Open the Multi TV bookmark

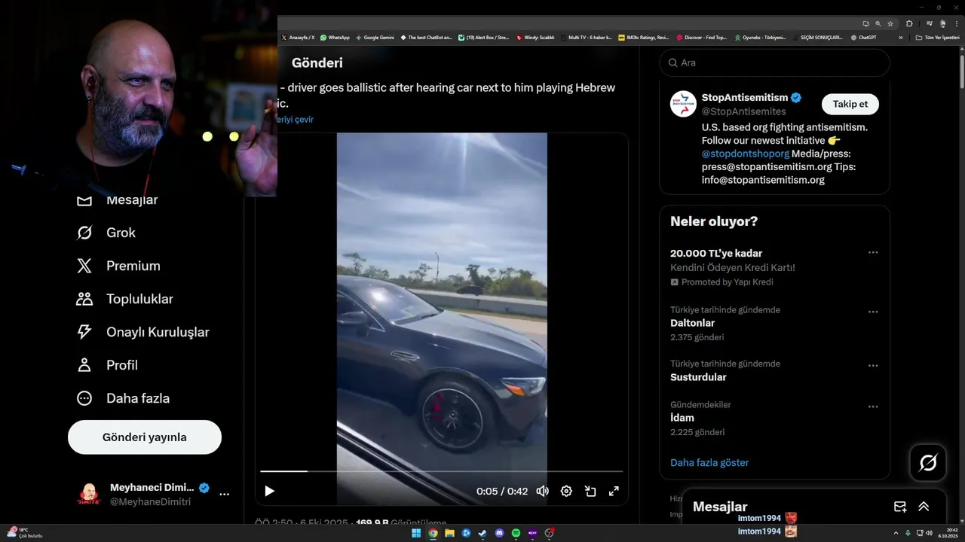pos(586,37)
